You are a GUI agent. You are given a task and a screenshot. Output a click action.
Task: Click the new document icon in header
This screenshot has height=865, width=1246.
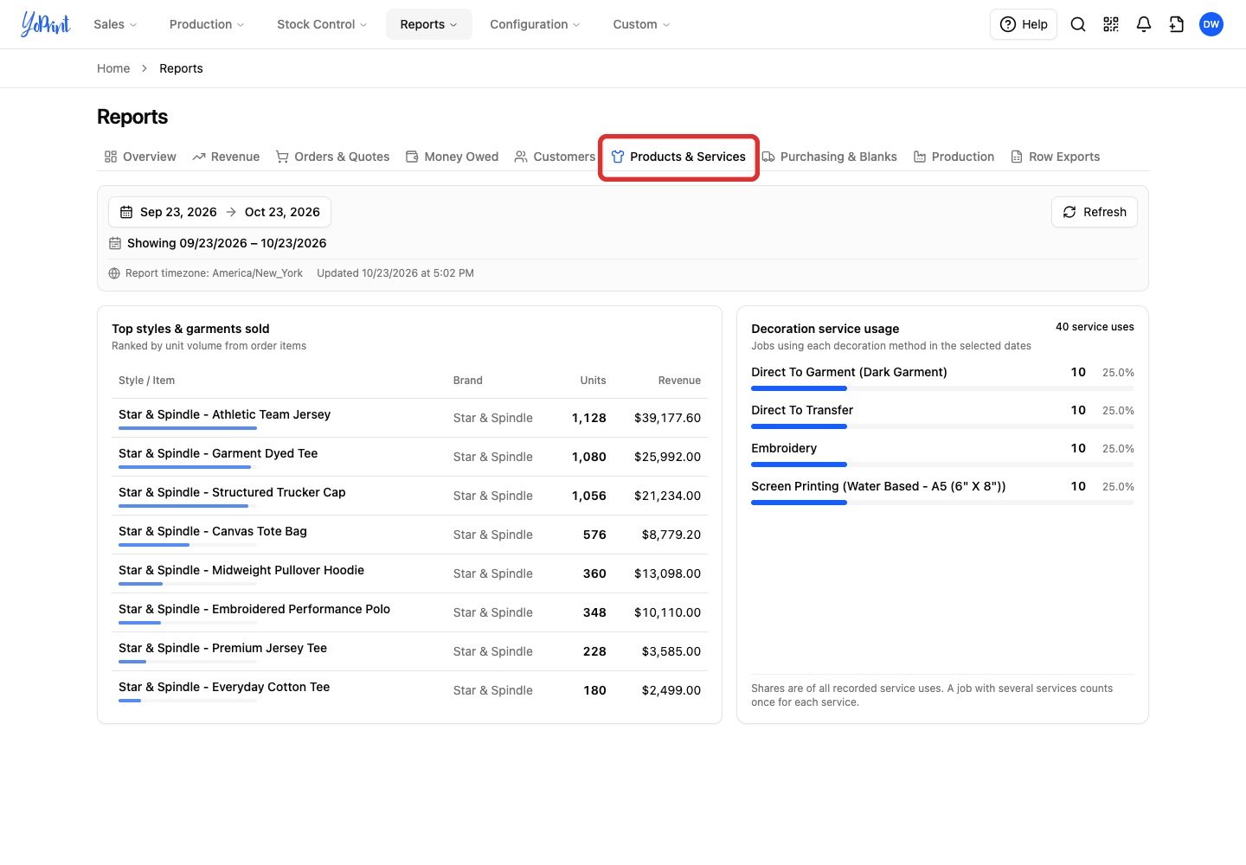pos(1177,24)
